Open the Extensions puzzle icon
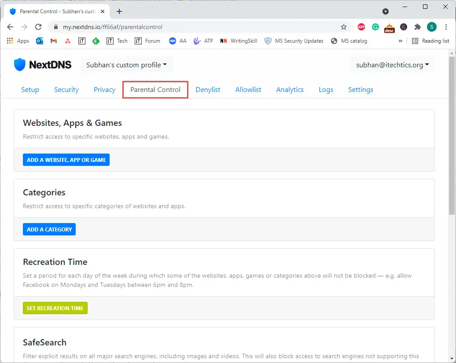456x363 pixels. pyautogui.click(x=418, y=27)
